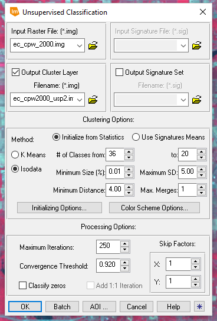
Task: Expand the Input Raster File dropdown
Action: [x=80, y=45]
